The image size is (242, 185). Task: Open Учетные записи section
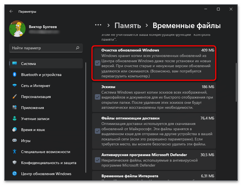pos(46,119)
